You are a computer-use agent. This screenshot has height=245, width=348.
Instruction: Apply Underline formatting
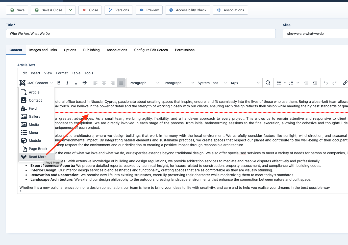76,83
